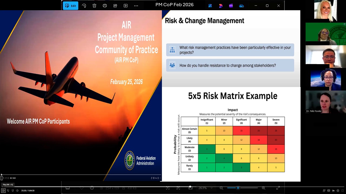Click the zoom in magnifier icon
The height and width of the screenshot is (194, 346).
264,188
